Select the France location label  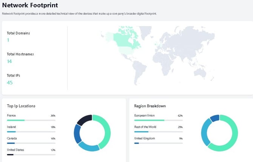click(x=11, y=115)
